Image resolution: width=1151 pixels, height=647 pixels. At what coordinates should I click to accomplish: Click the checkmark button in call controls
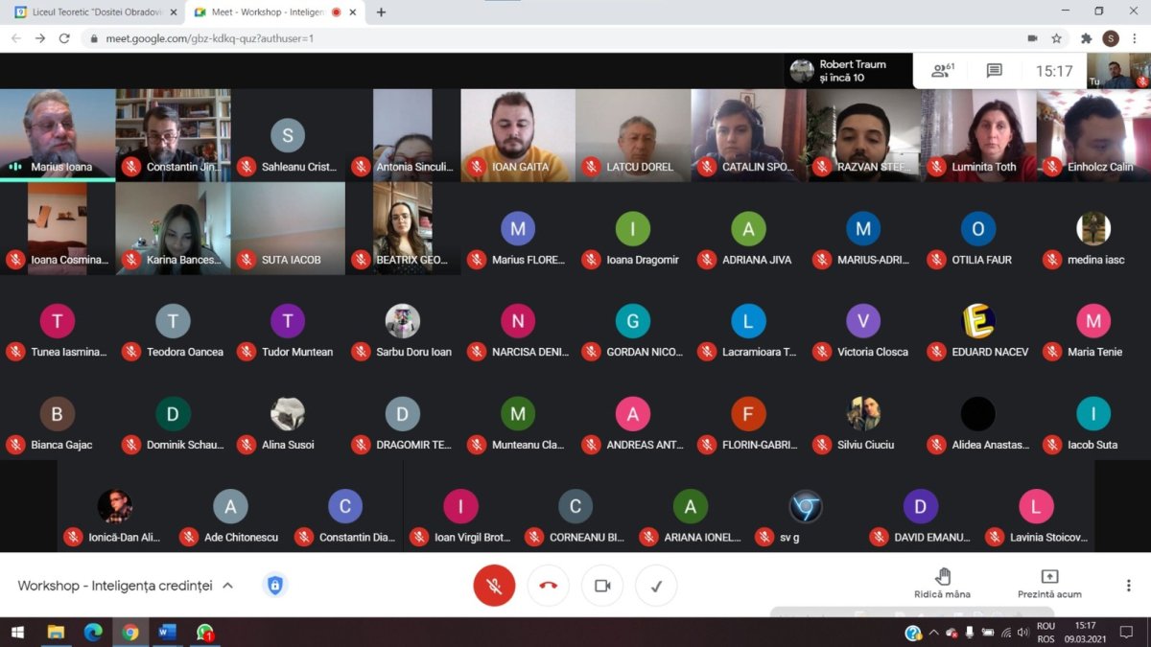(x=656, y=586)
